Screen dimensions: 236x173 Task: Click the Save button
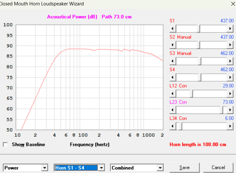click(185, 168)
